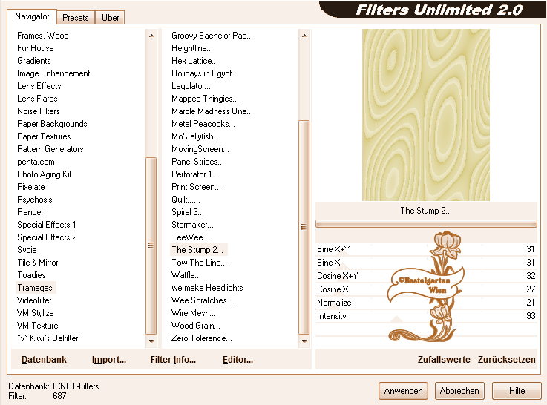Screen dimensions: 547x405
Task: Apply filter with Anwenden button
Action: 403,391
